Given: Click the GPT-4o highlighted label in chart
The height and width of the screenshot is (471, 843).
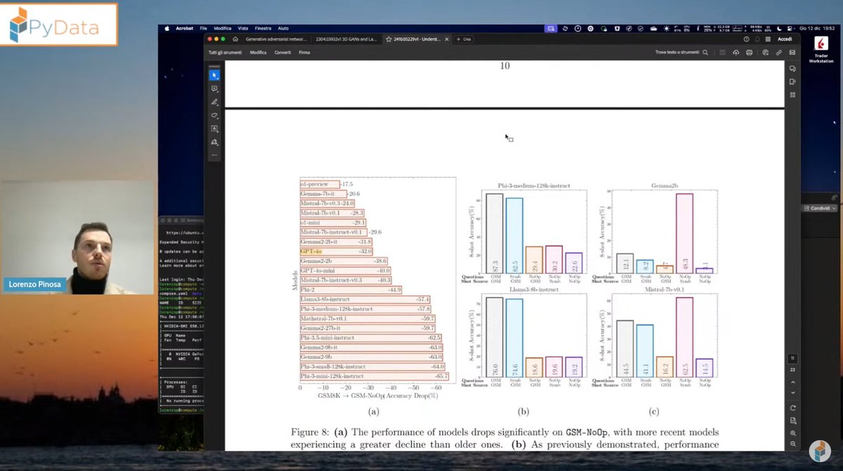Looking at the screenshot, I should coord(311,251).
